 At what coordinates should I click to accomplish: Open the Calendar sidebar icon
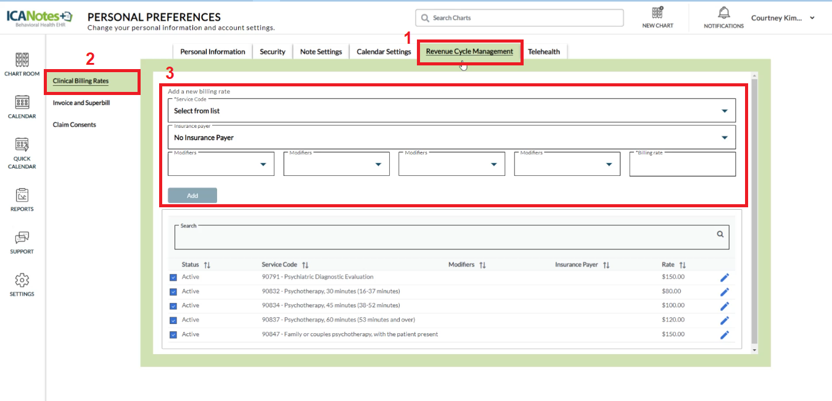point(22,103)
